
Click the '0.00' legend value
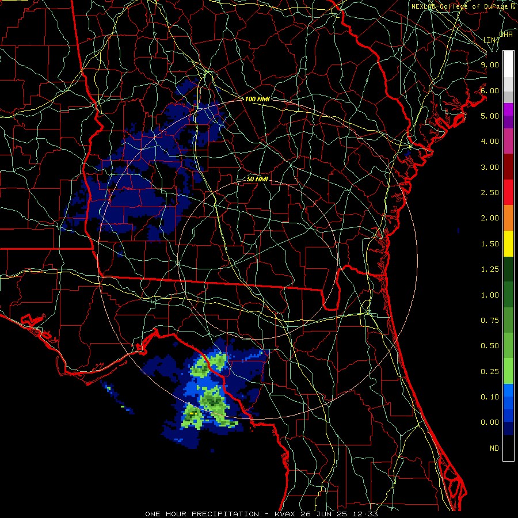(490, 422)
